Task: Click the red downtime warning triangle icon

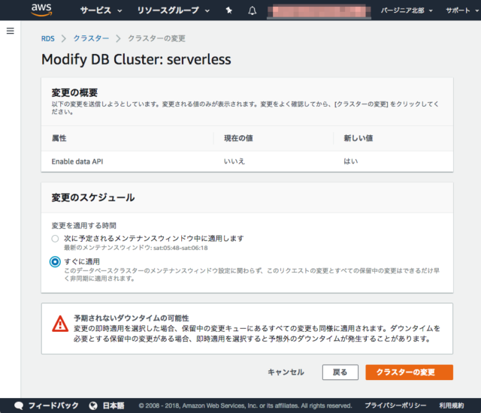Action: click(60, 324)
